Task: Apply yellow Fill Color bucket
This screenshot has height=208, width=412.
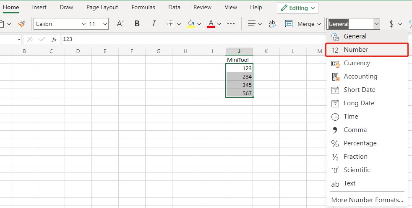Action: (x=191, y=24)
